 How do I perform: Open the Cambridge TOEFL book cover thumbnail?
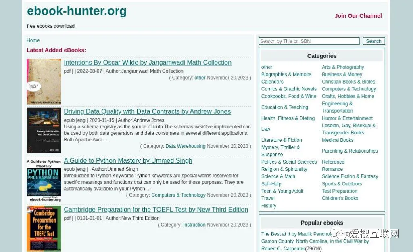coord(44,229)
